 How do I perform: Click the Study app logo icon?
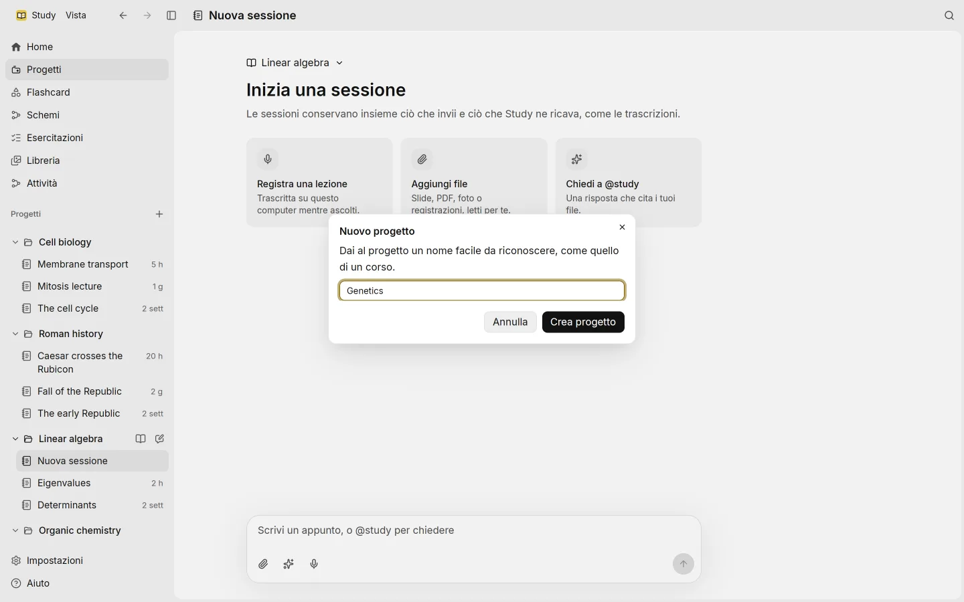click(21, 15)
